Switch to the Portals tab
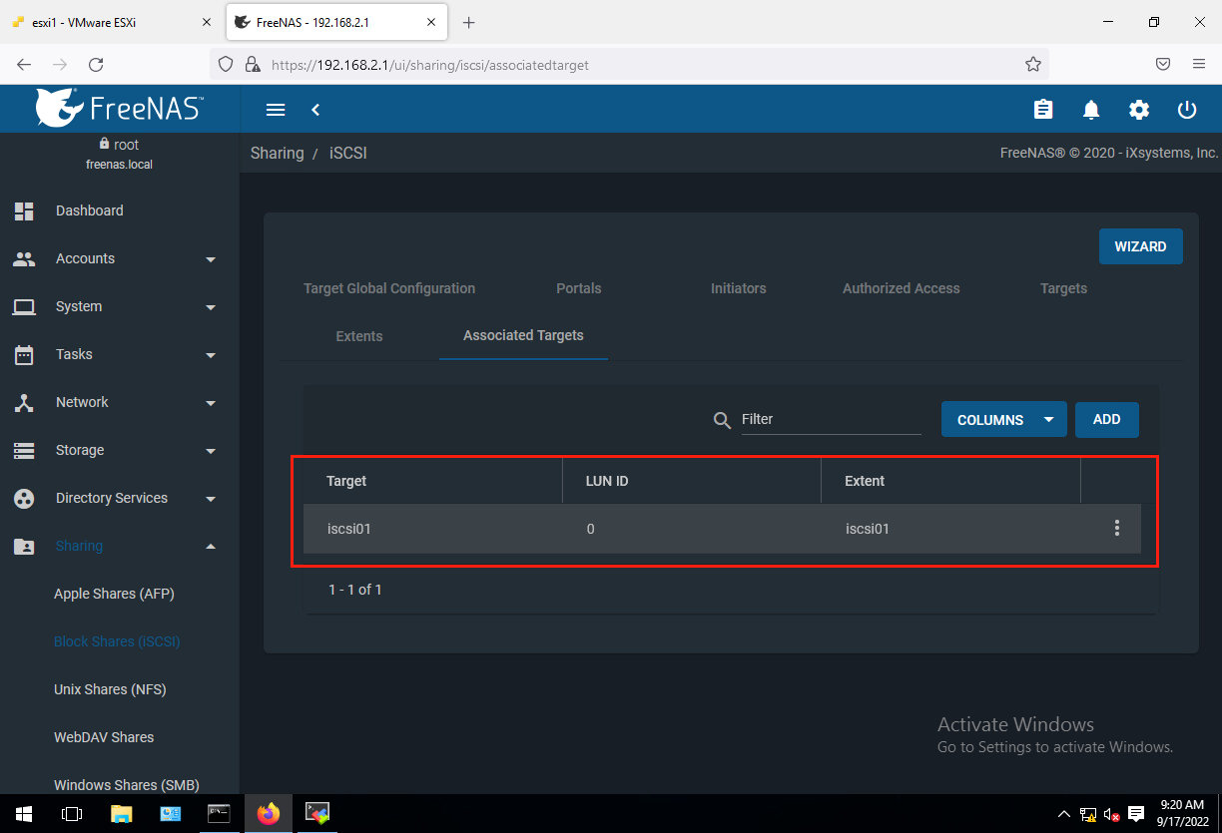This screenshot has height=833, width=1222. tap(579, 288)
